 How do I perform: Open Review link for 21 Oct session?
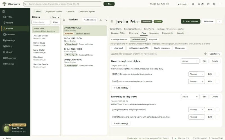coord(87,34)
